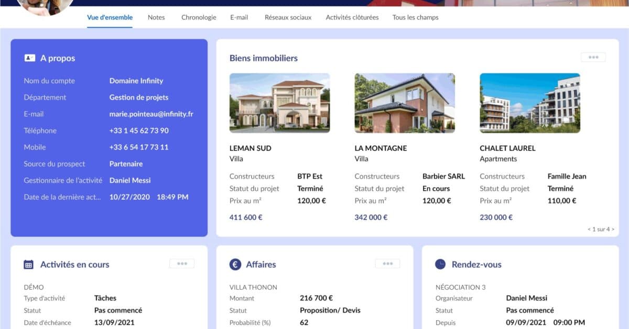Click the 1 sur 4 pagination control
The width and height of the screenshot is (629, 329).
(601, 229)
